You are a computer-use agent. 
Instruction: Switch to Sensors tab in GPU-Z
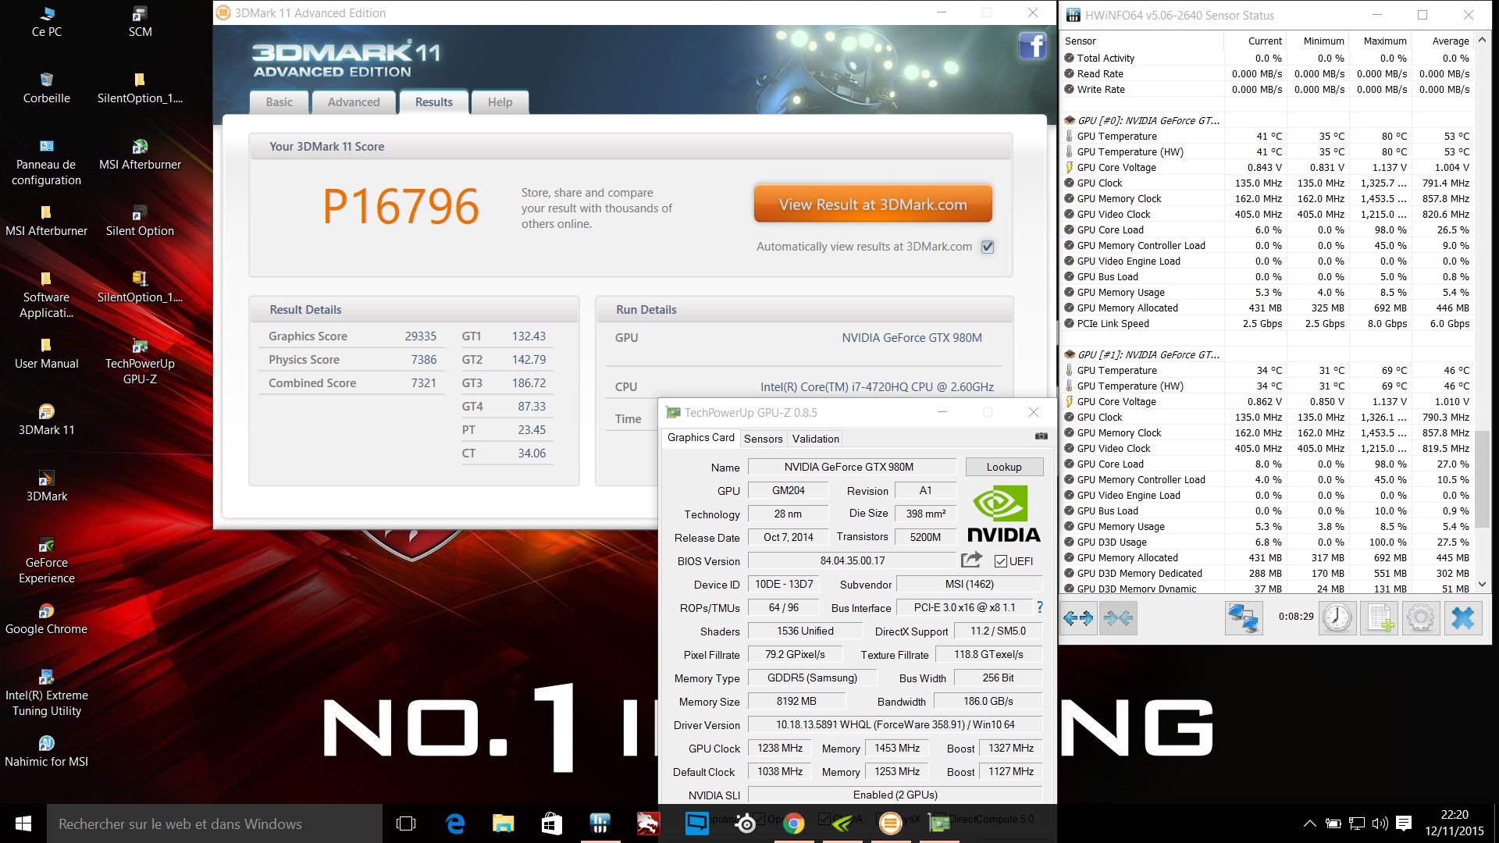coord(763,439)
